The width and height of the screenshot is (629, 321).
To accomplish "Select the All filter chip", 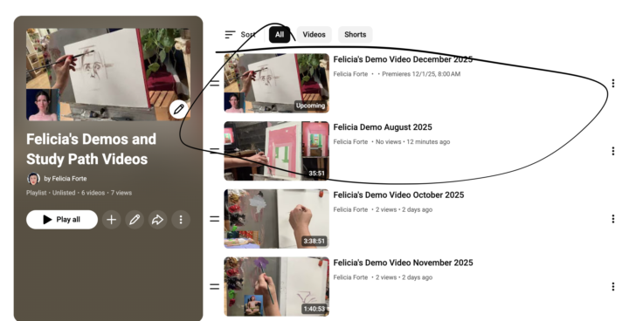I will pyautogui.click(x=280, y=35).
